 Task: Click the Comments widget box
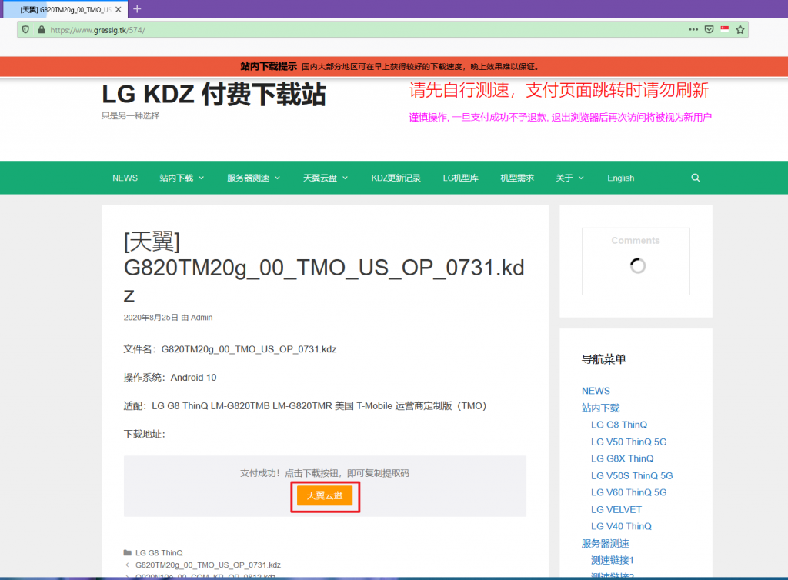pyautogui.click(x=636, y=262)
